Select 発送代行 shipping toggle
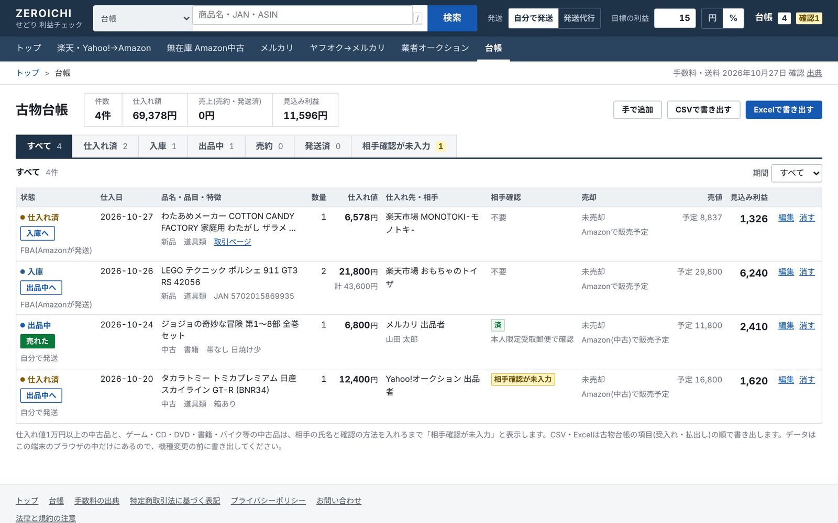The image size is (838, 523). [x=579, y=18]
